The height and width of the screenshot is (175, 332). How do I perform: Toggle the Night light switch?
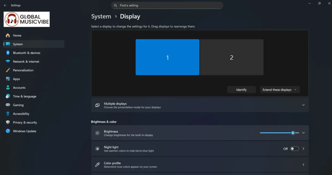click(294, 149)
